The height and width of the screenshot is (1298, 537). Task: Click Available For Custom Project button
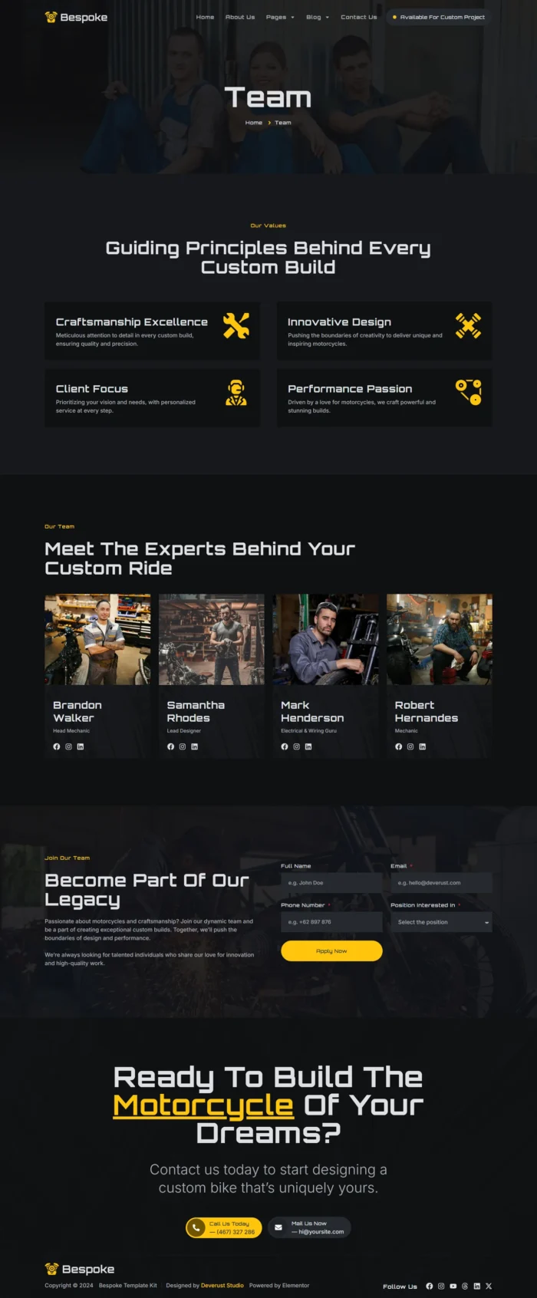437,17
